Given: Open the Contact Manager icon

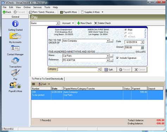Looking at the screenshot, I should (x=16, y=48).
